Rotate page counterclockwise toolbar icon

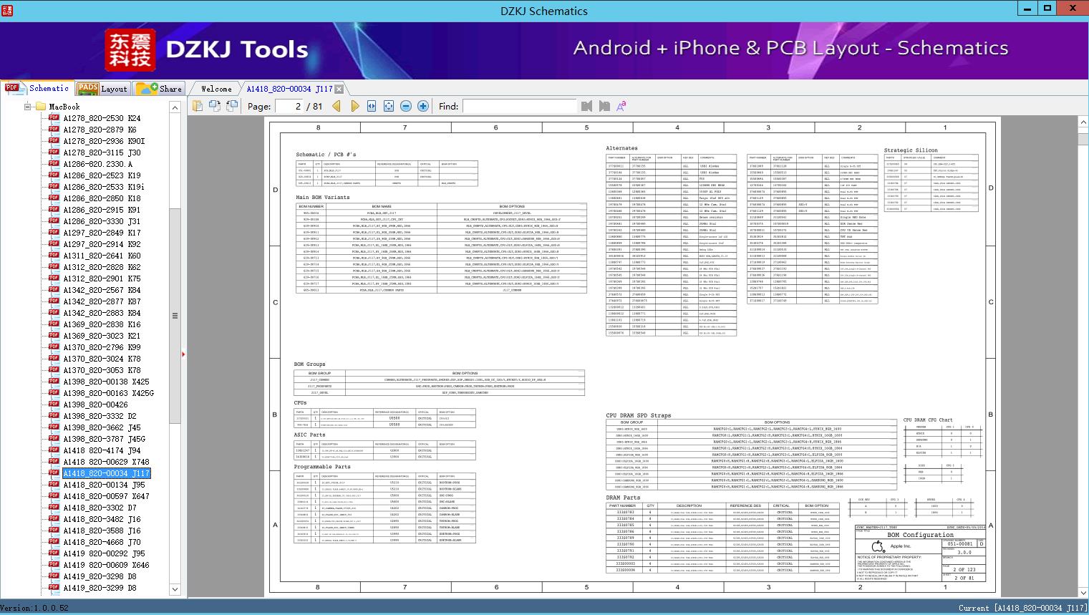[215, 106]
